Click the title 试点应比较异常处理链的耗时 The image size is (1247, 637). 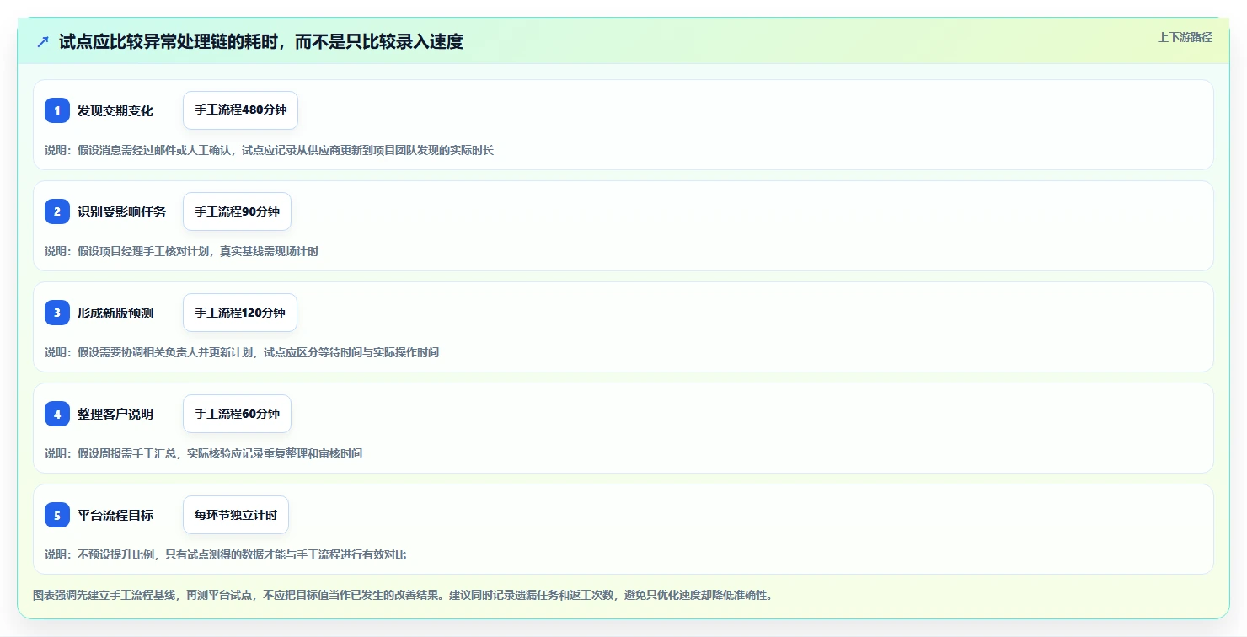pos(261,41)
